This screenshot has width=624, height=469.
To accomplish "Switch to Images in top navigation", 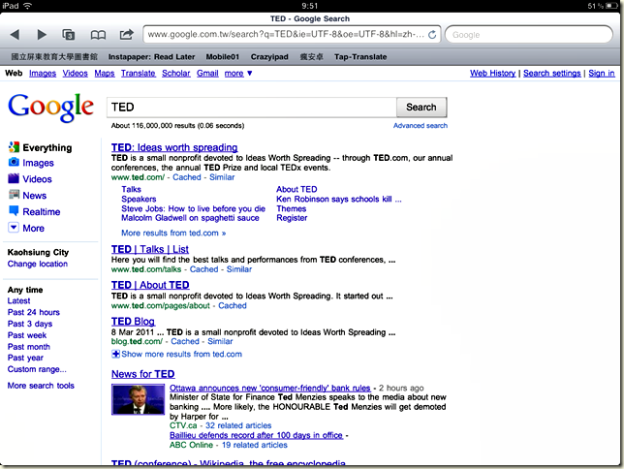I will pyautogui.click(x=43, y=74).
